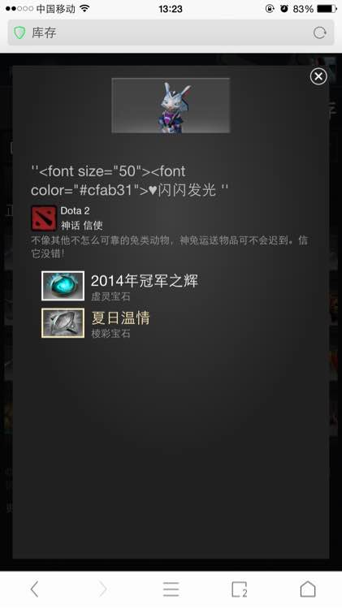Tap the 夏日温情 gem name
Image resolution: width=342 pixels, height=609 pixels.
[120, 317]
